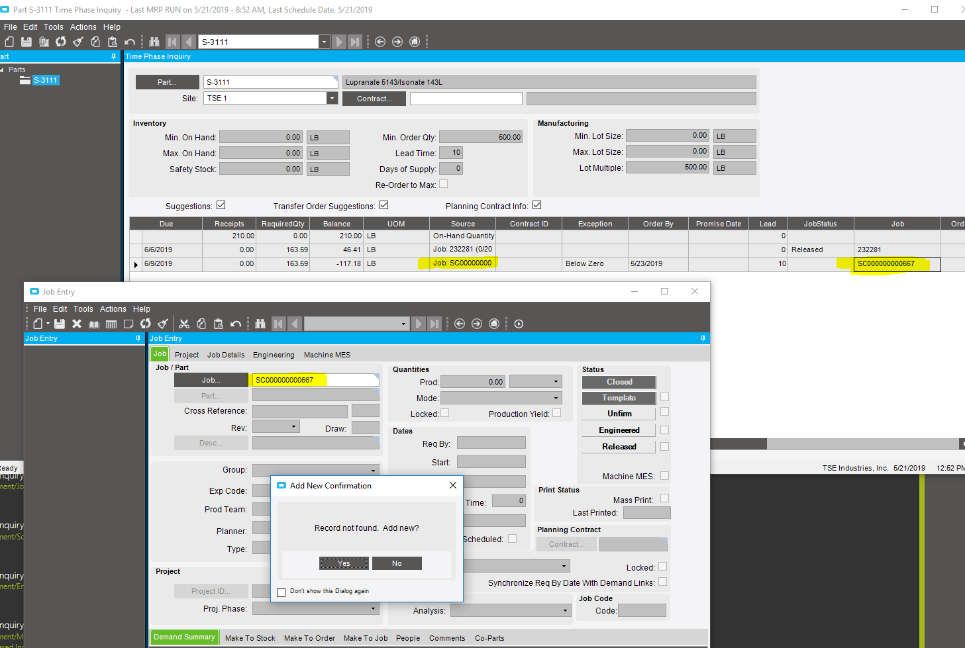
Task: Check 'Don't show this Dialog again'
Action: click(281, 592)
